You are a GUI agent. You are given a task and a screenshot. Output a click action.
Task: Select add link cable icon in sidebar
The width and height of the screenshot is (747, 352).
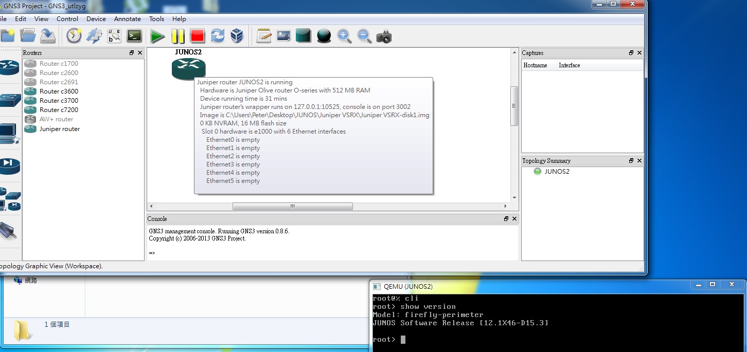click(9, 231)
